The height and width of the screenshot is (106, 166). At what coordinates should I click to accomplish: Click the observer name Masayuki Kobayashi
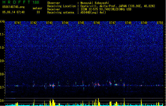[95, 3]
